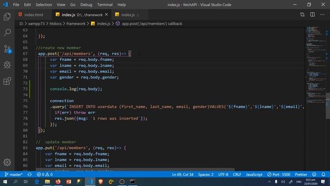Click the index.js breadcrumb segment
The width and height of the screenshot is (330, 186).
pos(101,24)
